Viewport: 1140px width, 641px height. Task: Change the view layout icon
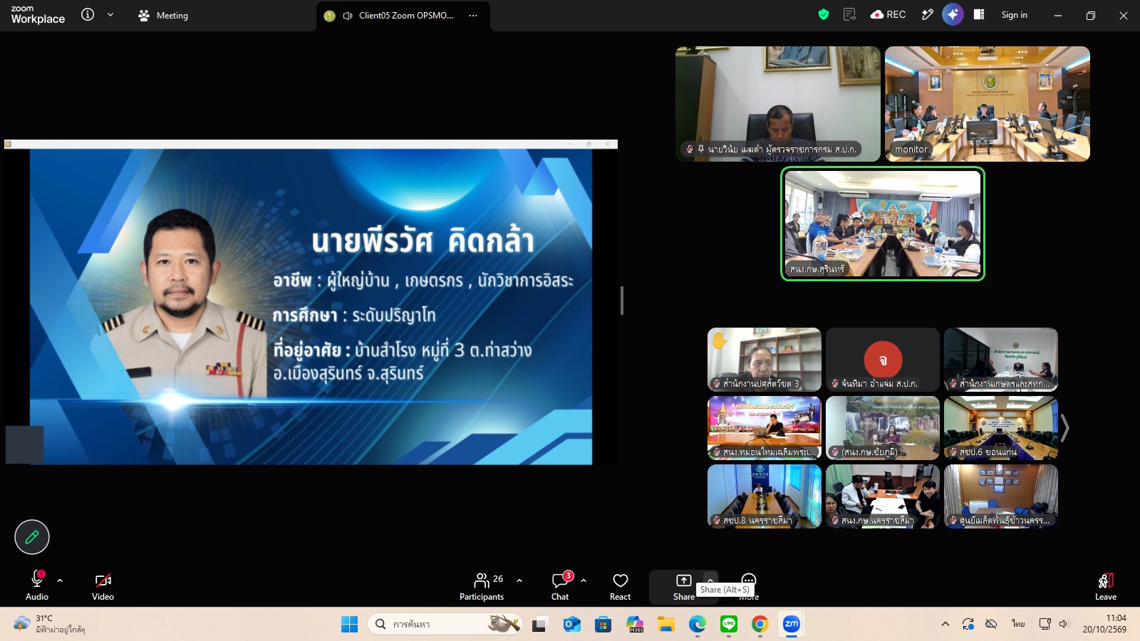(979, 14)
